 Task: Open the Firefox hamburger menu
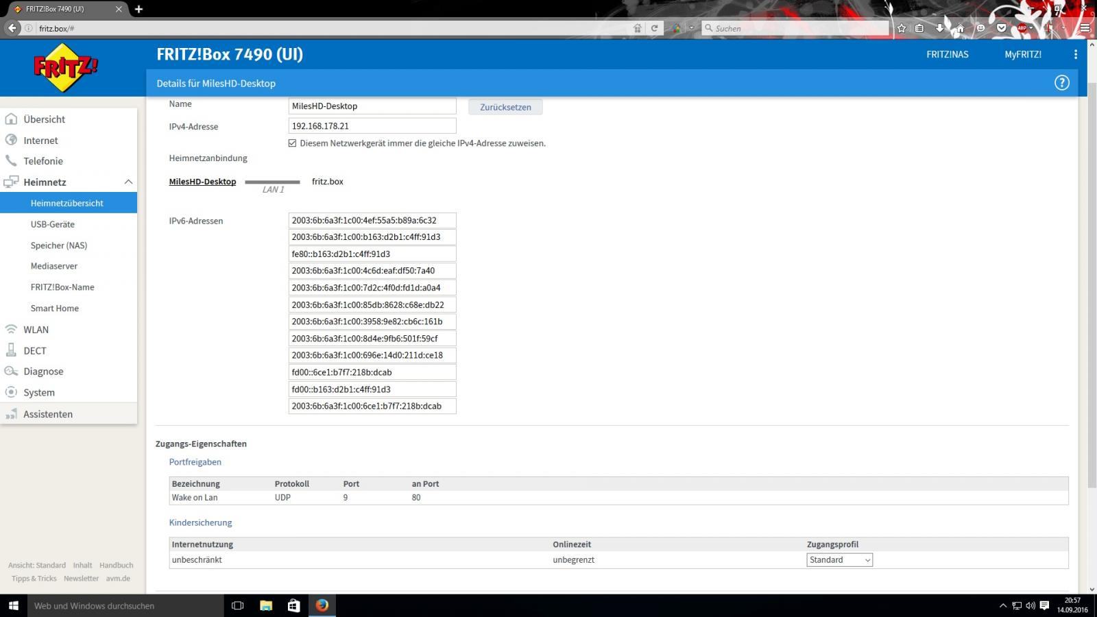[x=1085, y=28]
